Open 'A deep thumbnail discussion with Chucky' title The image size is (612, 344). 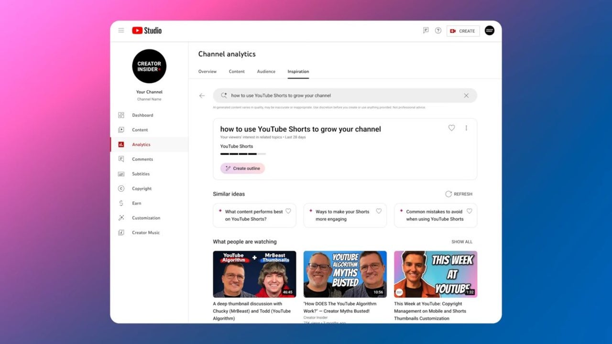point(252,311)
